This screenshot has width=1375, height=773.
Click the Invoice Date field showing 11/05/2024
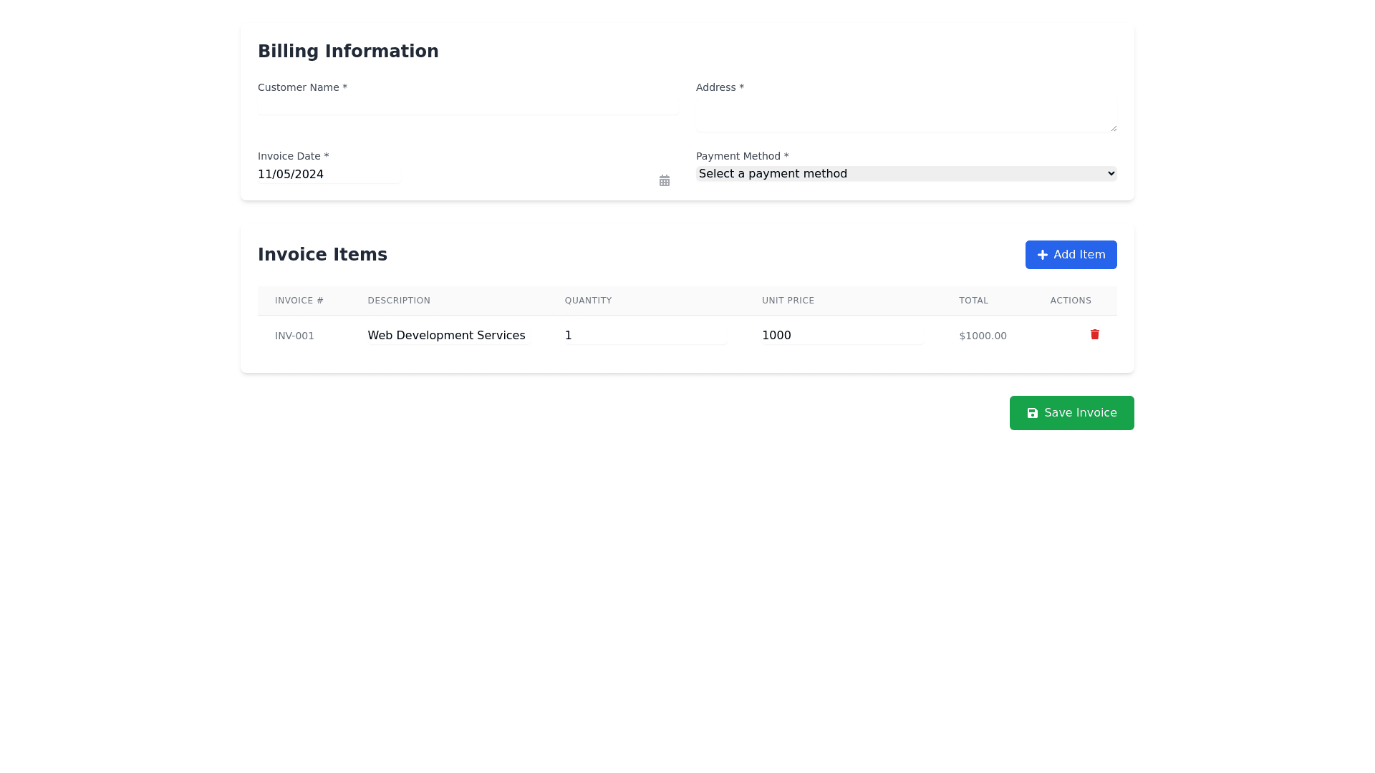tap(328, 175)
